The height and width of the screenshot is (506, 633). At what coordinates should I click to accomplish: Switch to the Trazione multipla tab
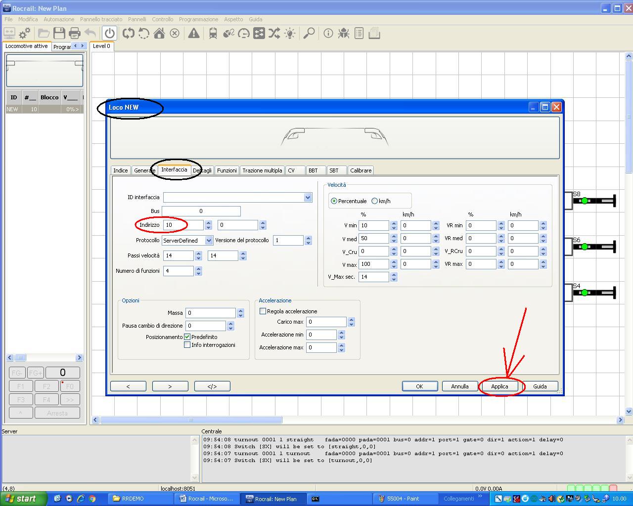coord(262,170)
